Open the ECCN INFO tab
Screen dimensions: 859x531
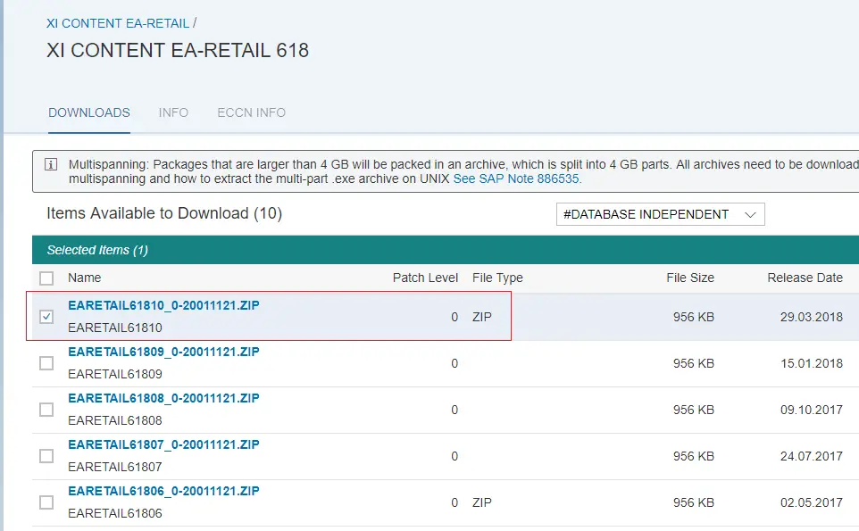point(252,112)
